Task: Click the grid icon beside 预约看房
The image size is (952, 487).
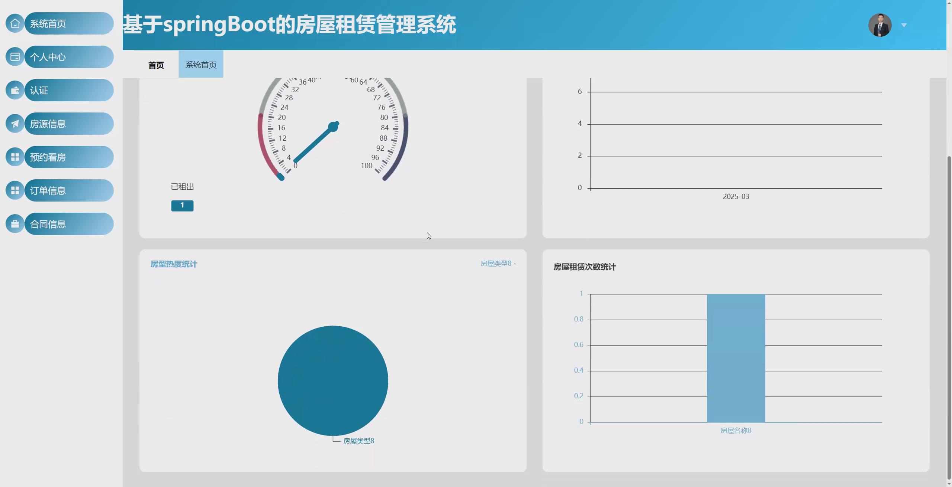Action: pyautogui.click(x=15, y=157)
